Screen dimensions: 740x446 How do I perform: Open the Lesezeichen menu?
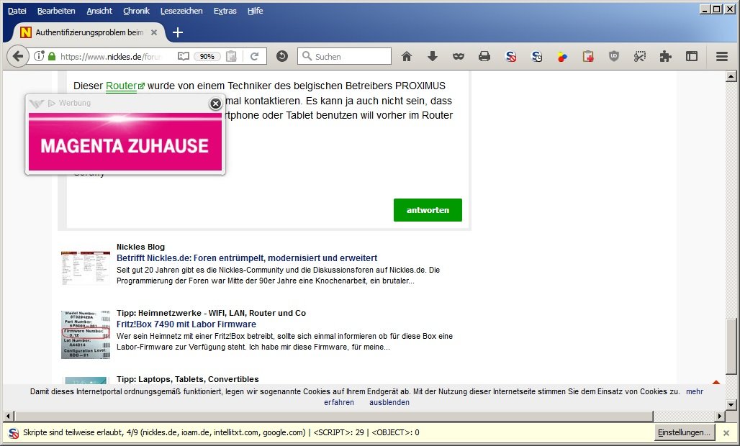[x=181, y=11]
